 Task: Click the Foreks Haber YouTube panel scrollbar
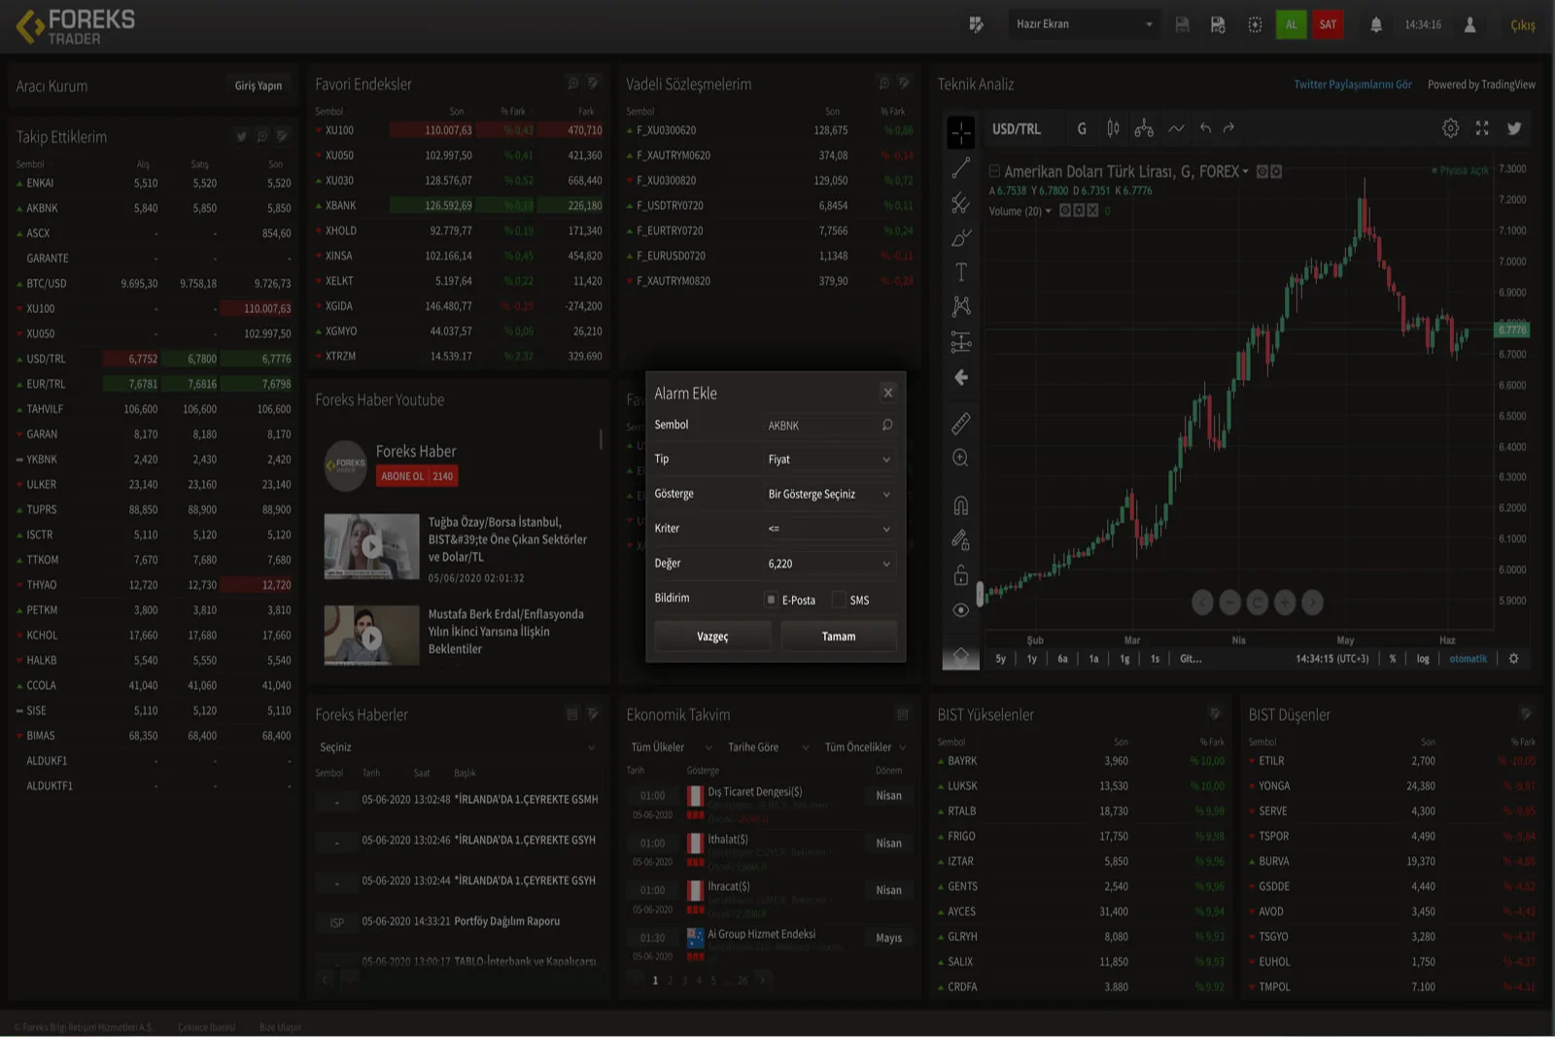point(601,440)
